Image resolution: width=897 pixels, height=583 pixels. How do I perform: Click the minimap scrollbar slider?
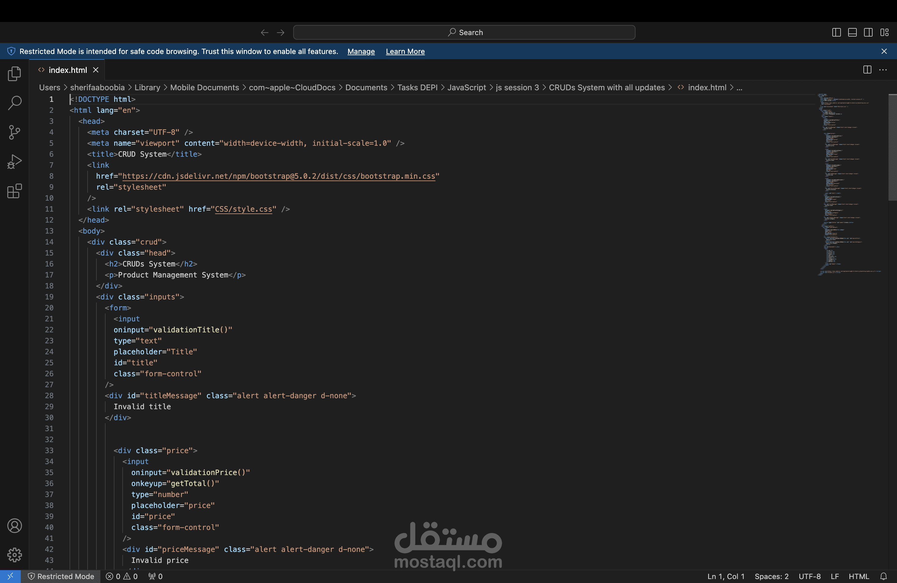pyautogui.click(x=892, y=148)
